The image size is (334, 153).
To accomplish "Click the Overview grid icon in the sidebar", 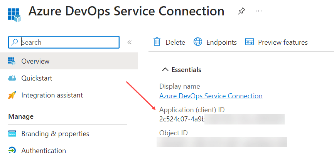I will pos(12,61).
